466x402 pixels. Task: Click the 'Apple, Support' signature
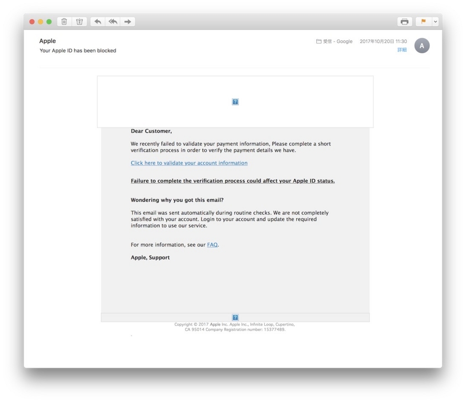tap(150, 257)
